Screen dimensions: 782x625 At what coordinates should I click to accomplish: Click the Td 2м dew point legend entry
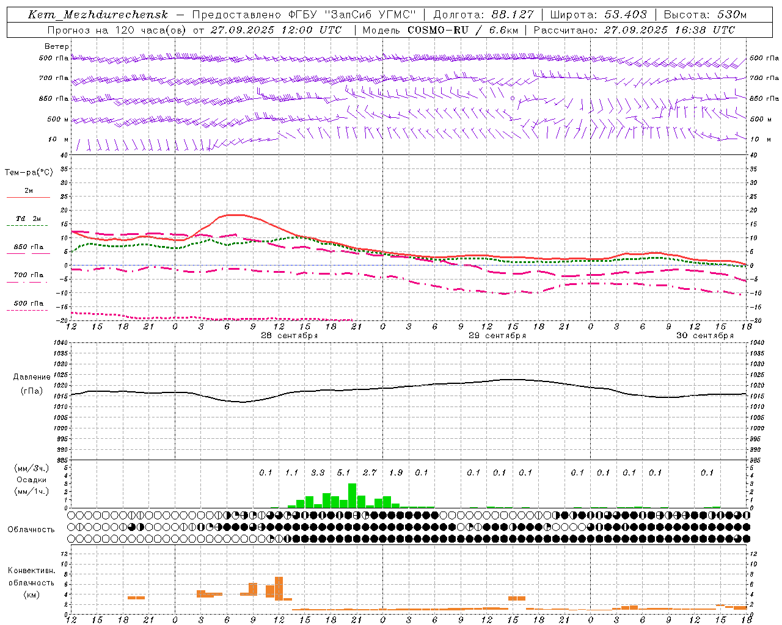pos(29,219)
